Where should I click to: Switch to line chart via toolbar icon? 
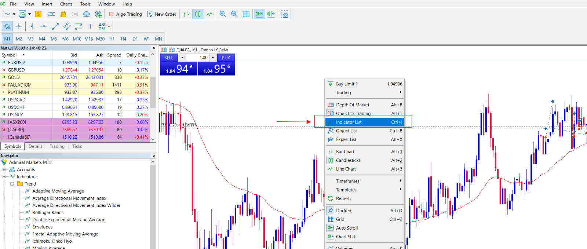click(x=209, y=14)
